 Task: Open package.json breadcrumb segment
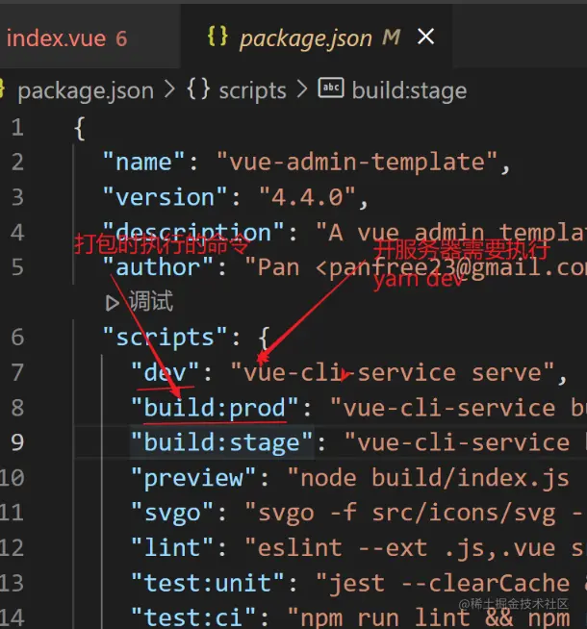tap(86, 90)
